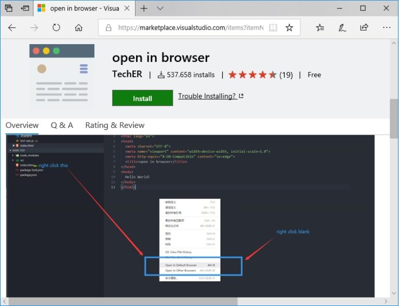
Task: Click the 537.658 installs count
Action: 187,75
